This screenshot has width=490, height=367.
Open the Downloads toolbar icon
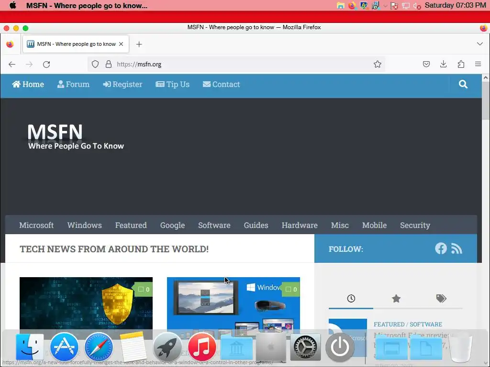(444, 65)
